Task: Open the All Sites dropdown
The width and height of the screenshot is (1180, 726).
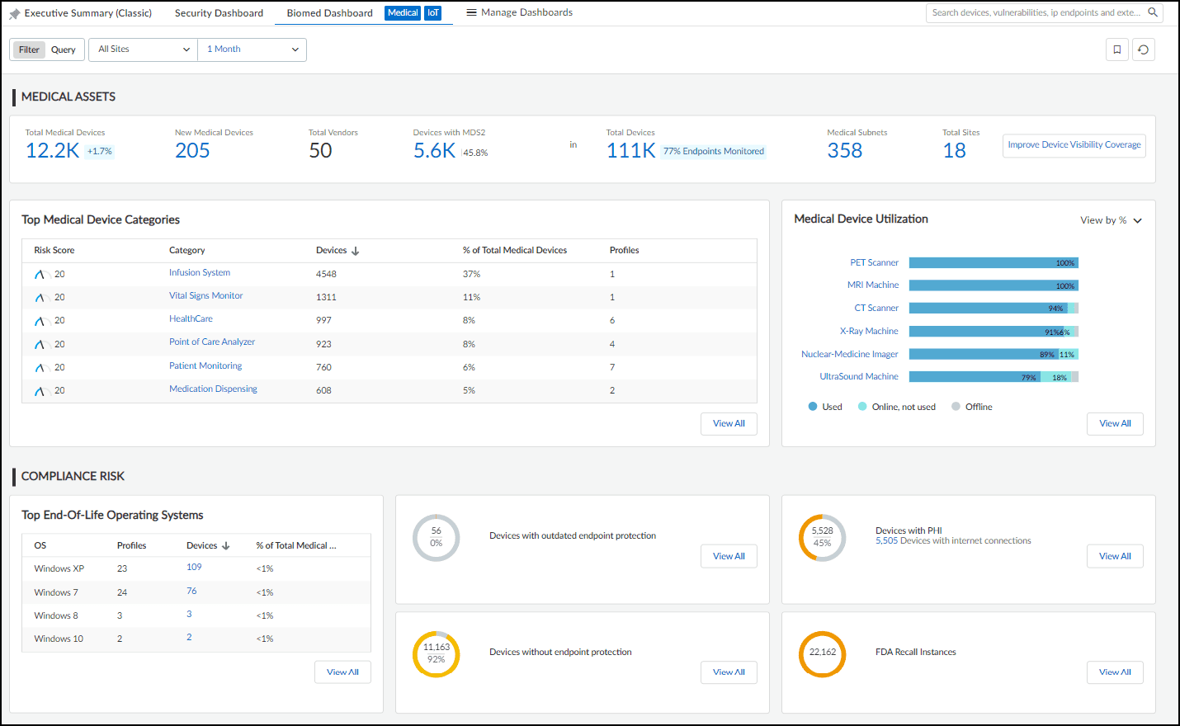Action: (144, 49)
